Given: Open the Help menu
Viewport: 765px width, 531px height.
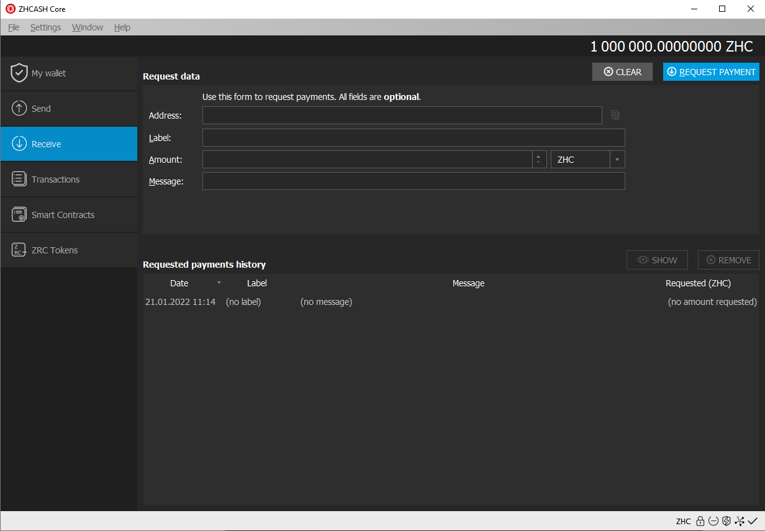Looking at the screenshot, I should (122, 27).
